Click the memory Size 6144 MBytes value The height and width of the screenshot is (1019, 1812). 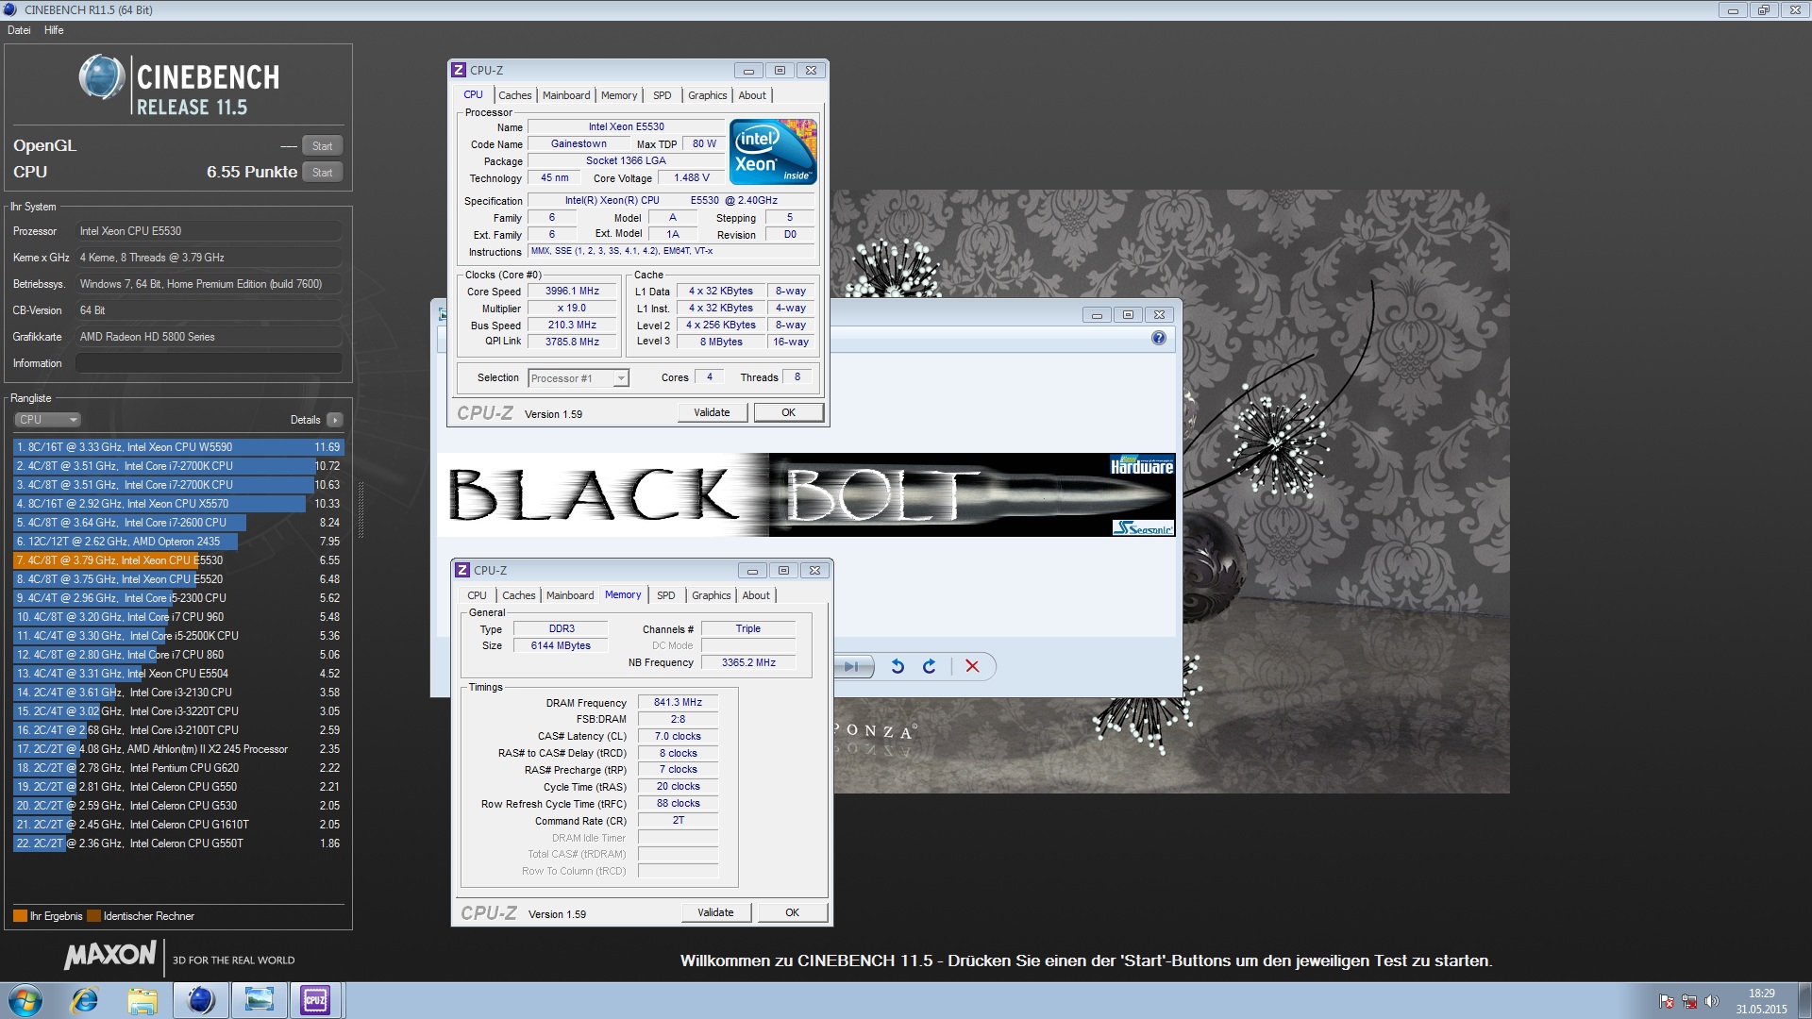click(561, 645)
